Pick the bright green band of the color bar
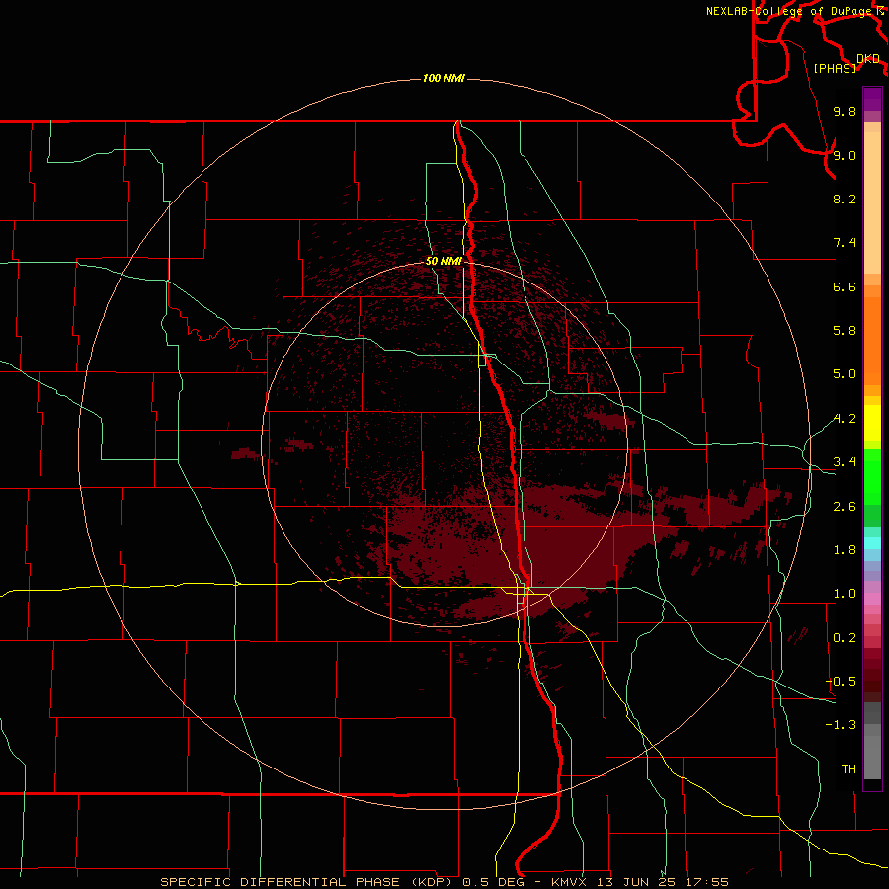This screenshot has width=889, height=889. 872,477
